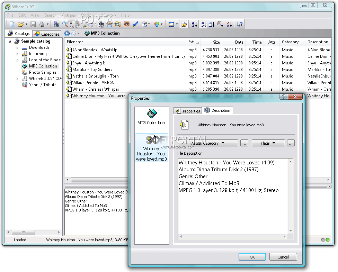Click the File Description scroll-up arrow
Viewport: 338px width, 272px height.
click(291, 162)
